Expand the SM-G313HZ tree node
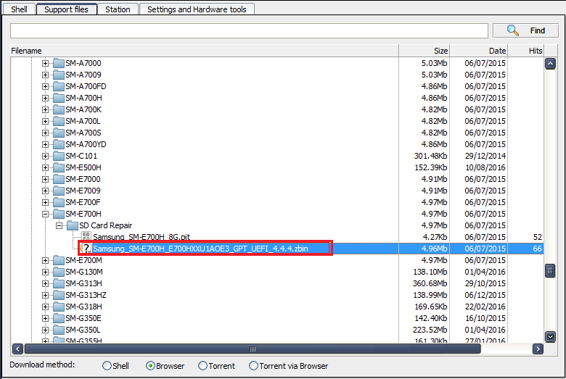The width and height of the screenshot is (566, 379). [45, 295]
